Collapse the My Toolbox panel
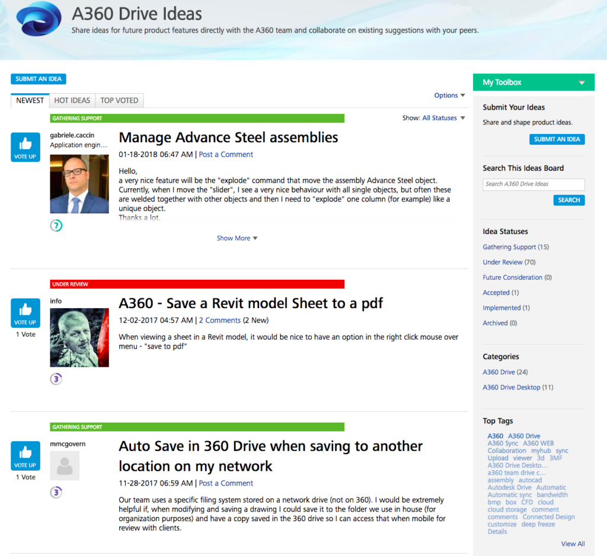Screen dimensions: 607x556 click(x=582, y=82)
